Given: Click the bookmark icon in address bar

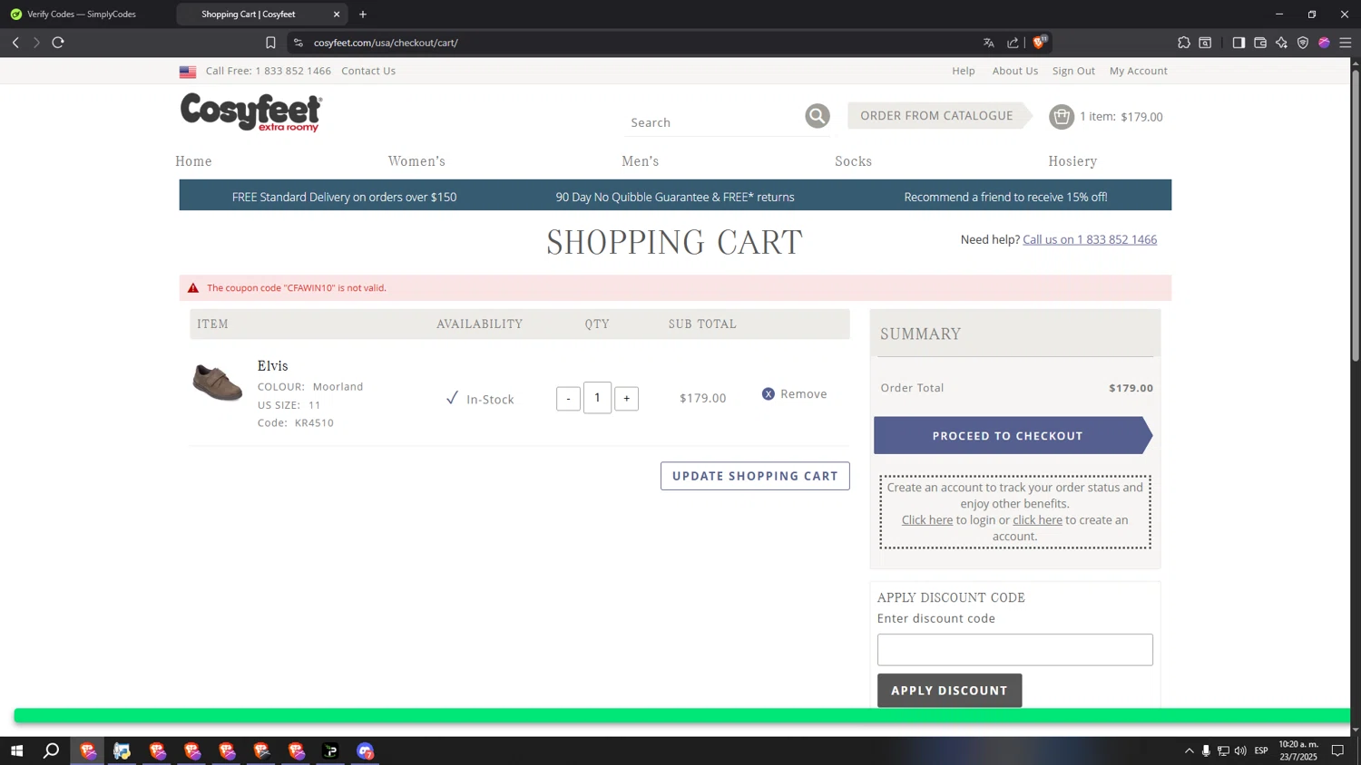Looking at the screenshot, I should point(270,43).
